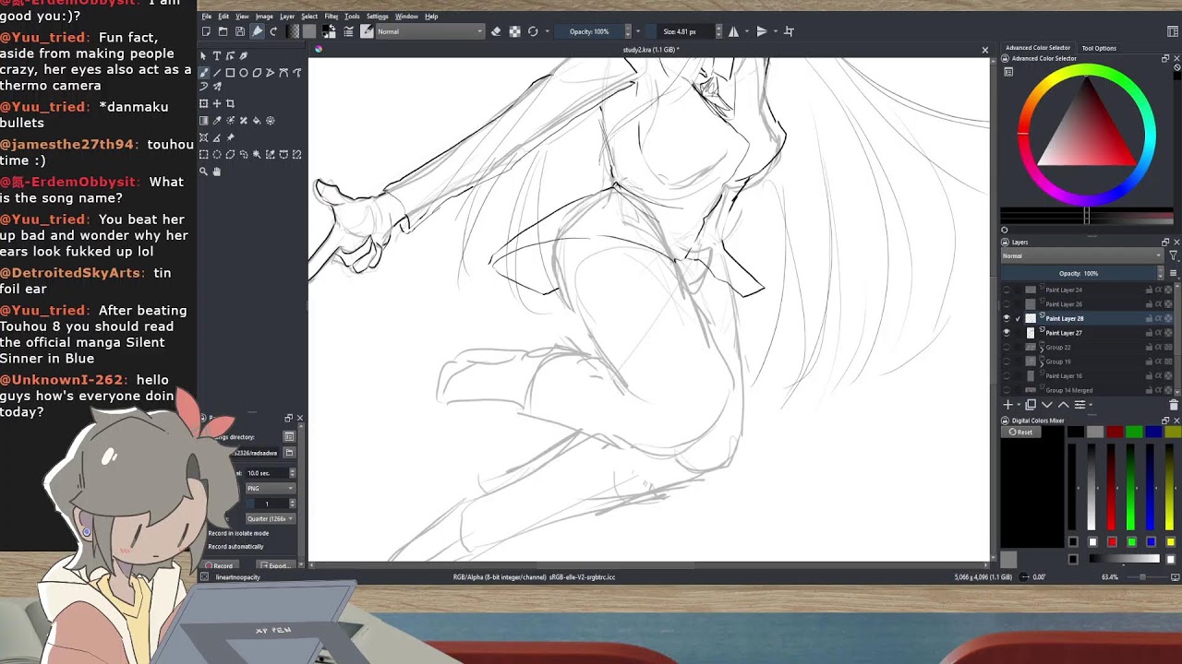Select the Zoom magnifier tool

[x=204, y=171]
